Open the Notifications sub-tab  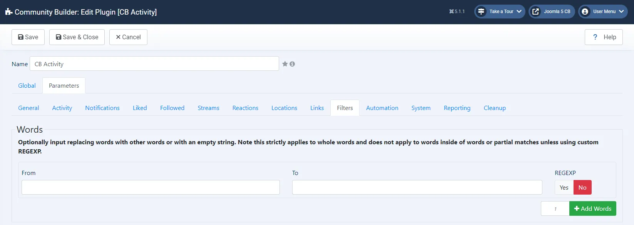tap(102, 108)
